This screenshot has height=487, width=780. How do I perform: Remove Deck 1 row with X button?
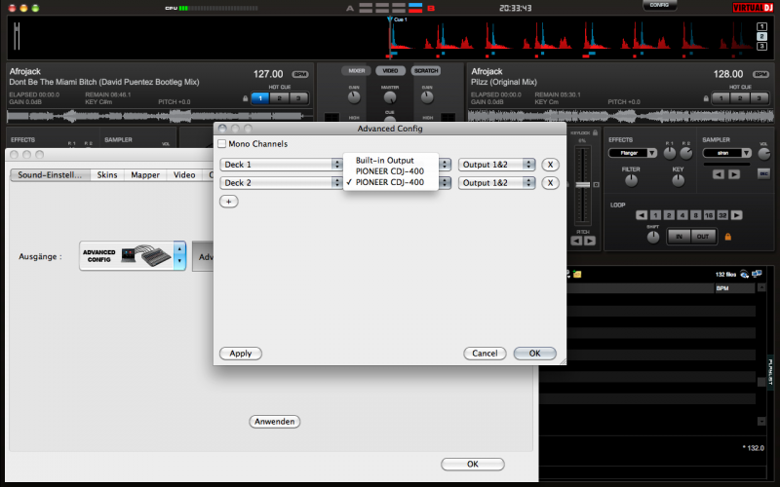point(550,165)
